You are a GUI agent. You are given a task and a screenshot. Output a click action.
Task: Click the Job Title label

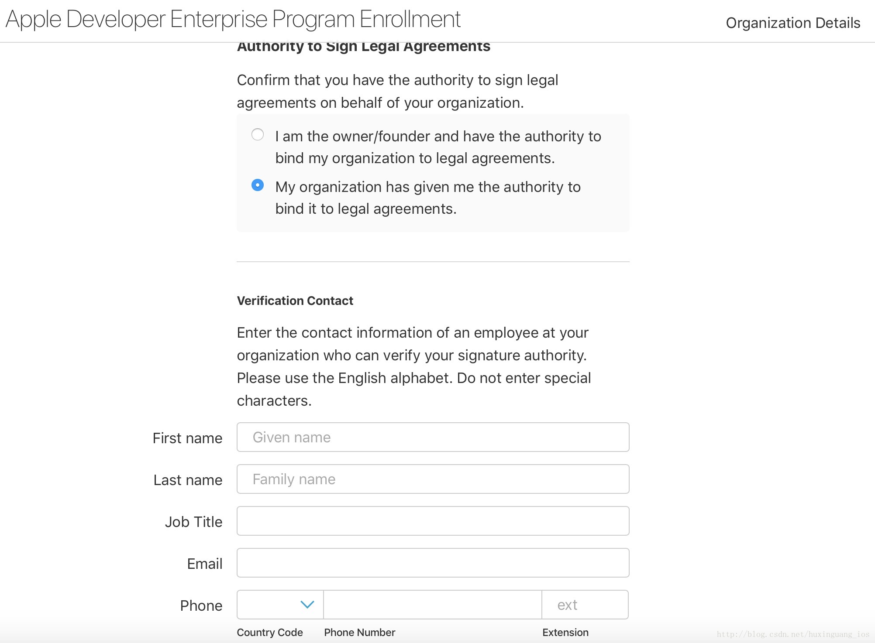[x=193, y=522]
